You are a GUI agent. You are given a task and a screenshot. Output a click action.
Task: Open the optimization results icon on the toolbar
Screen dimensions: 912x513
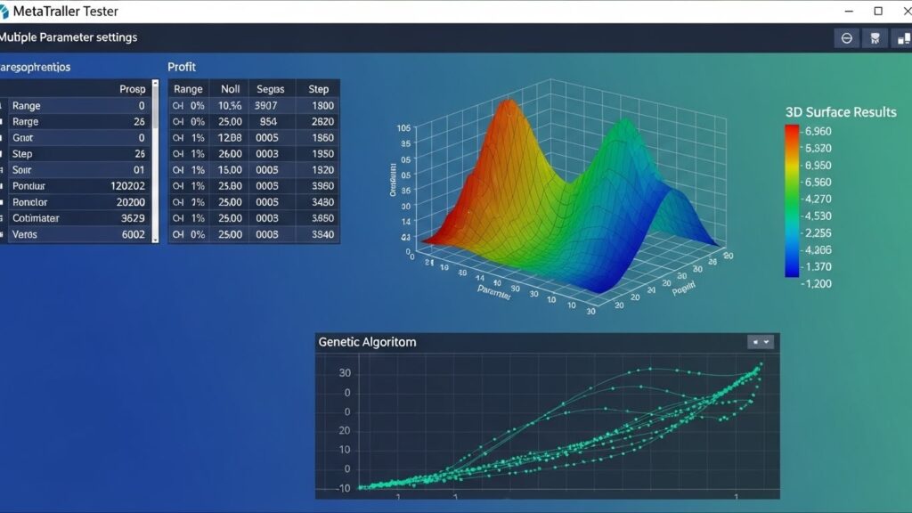click(x=875, y=38)
